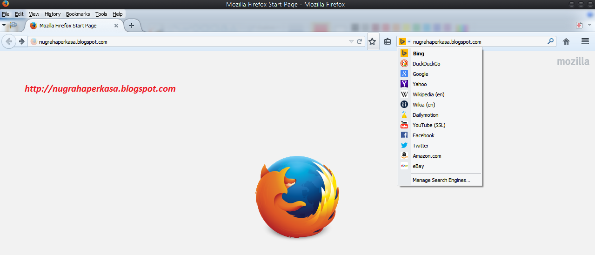Close the Mozilla Firefox Start Page tab
The image size is (595, 255).
[116, 26]
